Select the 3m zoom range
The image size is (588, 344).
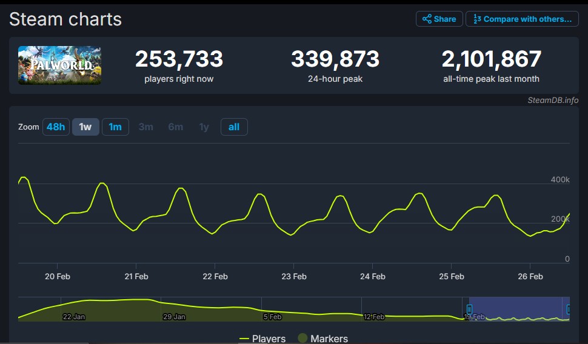tap(145, 127)
